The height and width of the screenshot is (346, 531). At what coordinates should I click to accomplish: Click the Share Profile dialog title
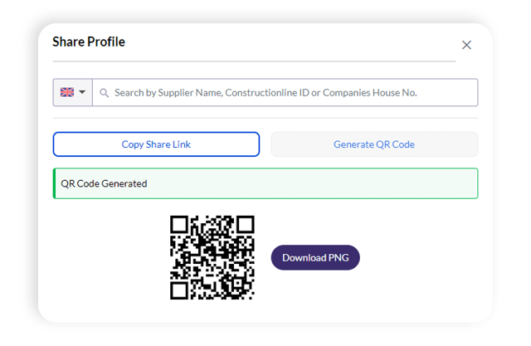89,41
